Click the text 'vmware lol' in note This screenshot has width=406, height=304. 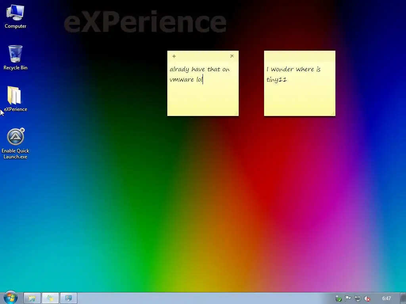[186, 79]
